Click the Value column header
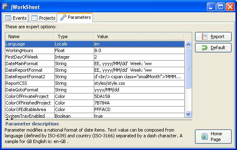 click(139, 36)
